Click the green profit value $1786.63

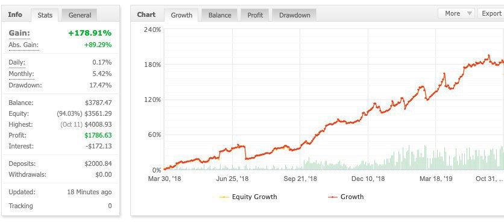pos(98,135)
